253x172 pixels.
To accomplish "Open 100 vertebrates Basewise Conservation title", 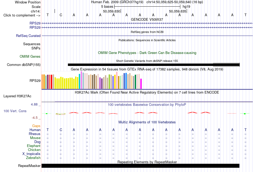I will 147,105.
